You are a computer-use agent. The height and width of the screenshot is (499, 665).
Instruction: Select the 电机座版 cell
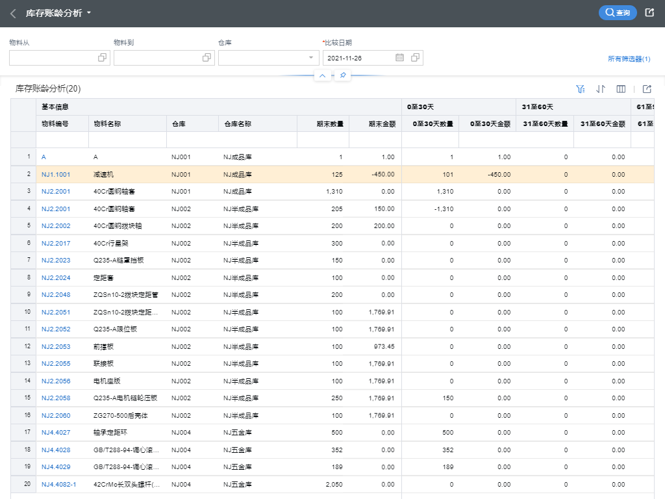pos(127,381)
